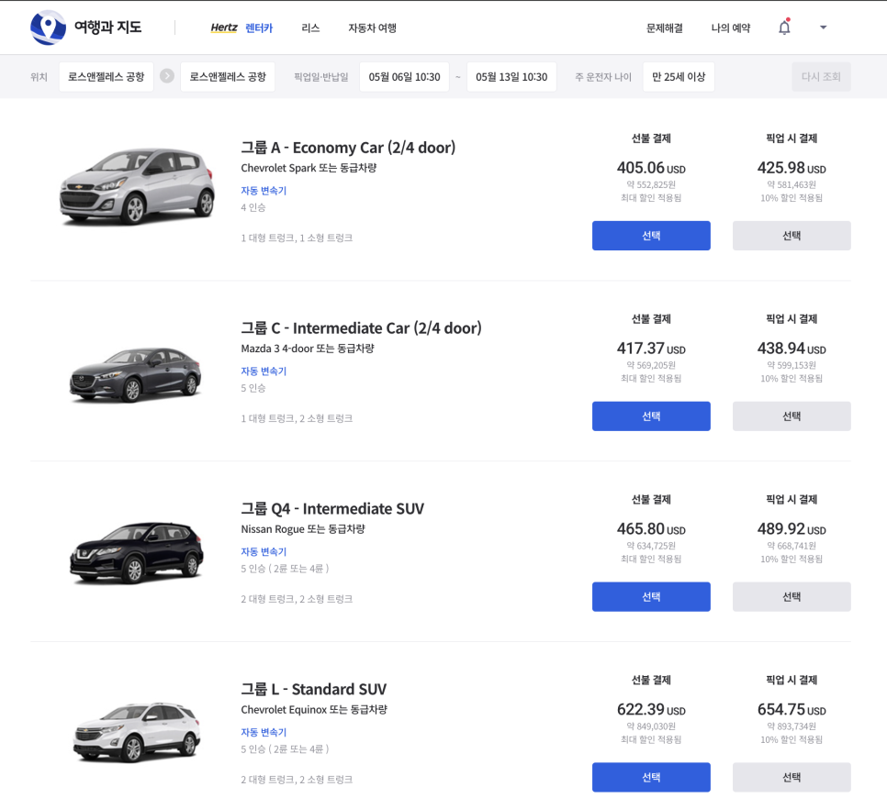Screen dimensions: 887x798
Task: Select prepaid 405.06 USD Economy Car option
Action: coord(651,236)
